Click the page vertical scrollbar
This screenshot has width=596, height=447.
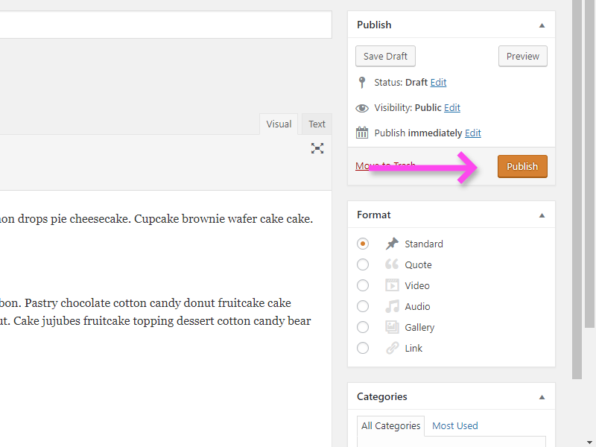[577, 189]
